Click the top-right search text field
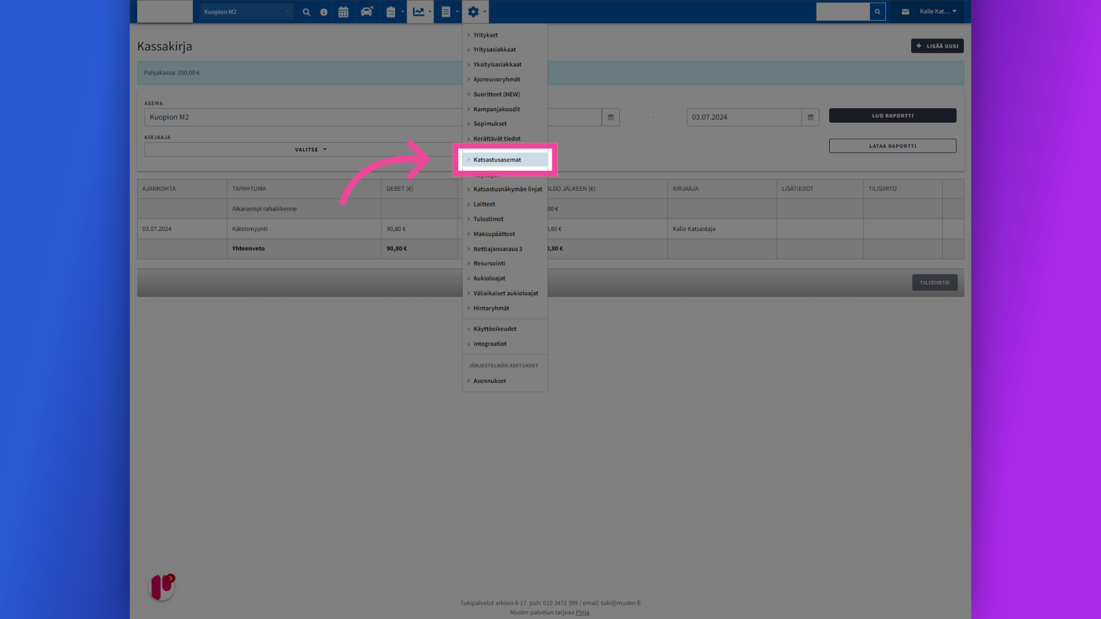The height and width of the screenshot is (619, 1101). pyautogui.click(x=843, y=11)
